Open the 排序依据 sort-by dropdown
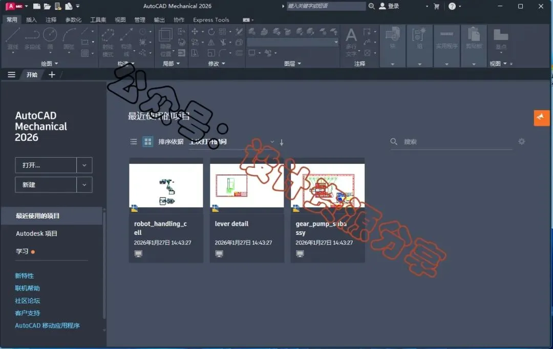Image resolution: width=553 pixels, height=349 pixels. click(x=232, y=142)
